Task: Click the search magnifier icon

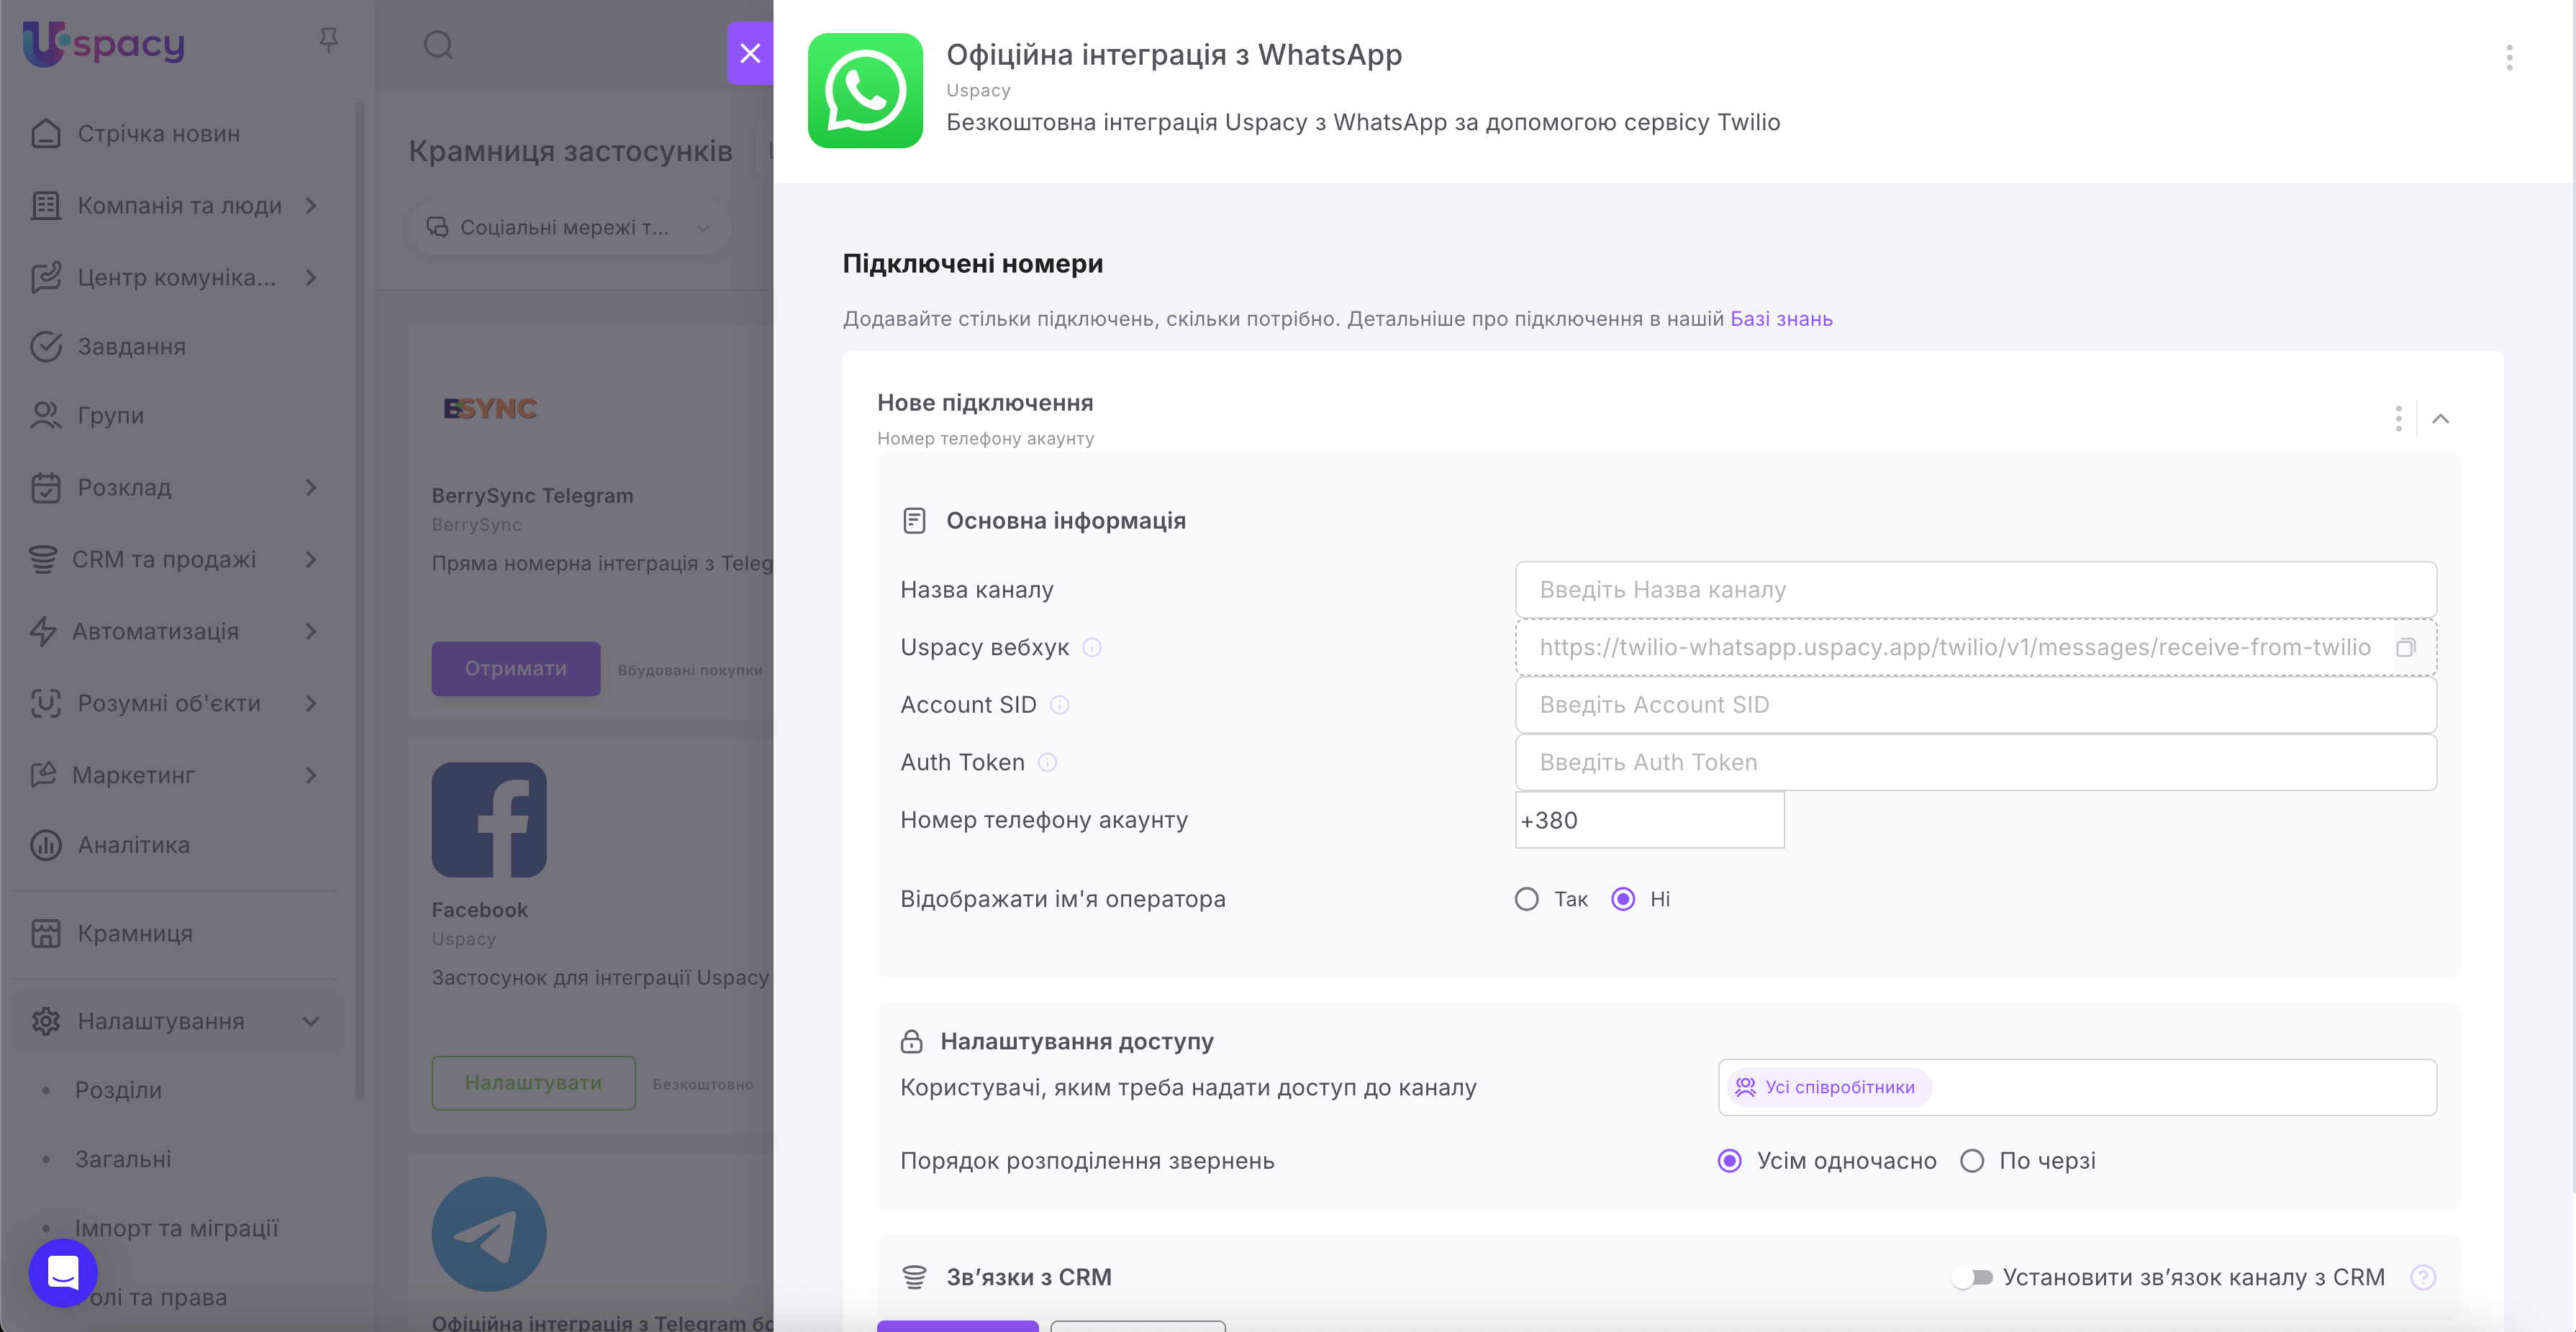Action: [438, 45]
